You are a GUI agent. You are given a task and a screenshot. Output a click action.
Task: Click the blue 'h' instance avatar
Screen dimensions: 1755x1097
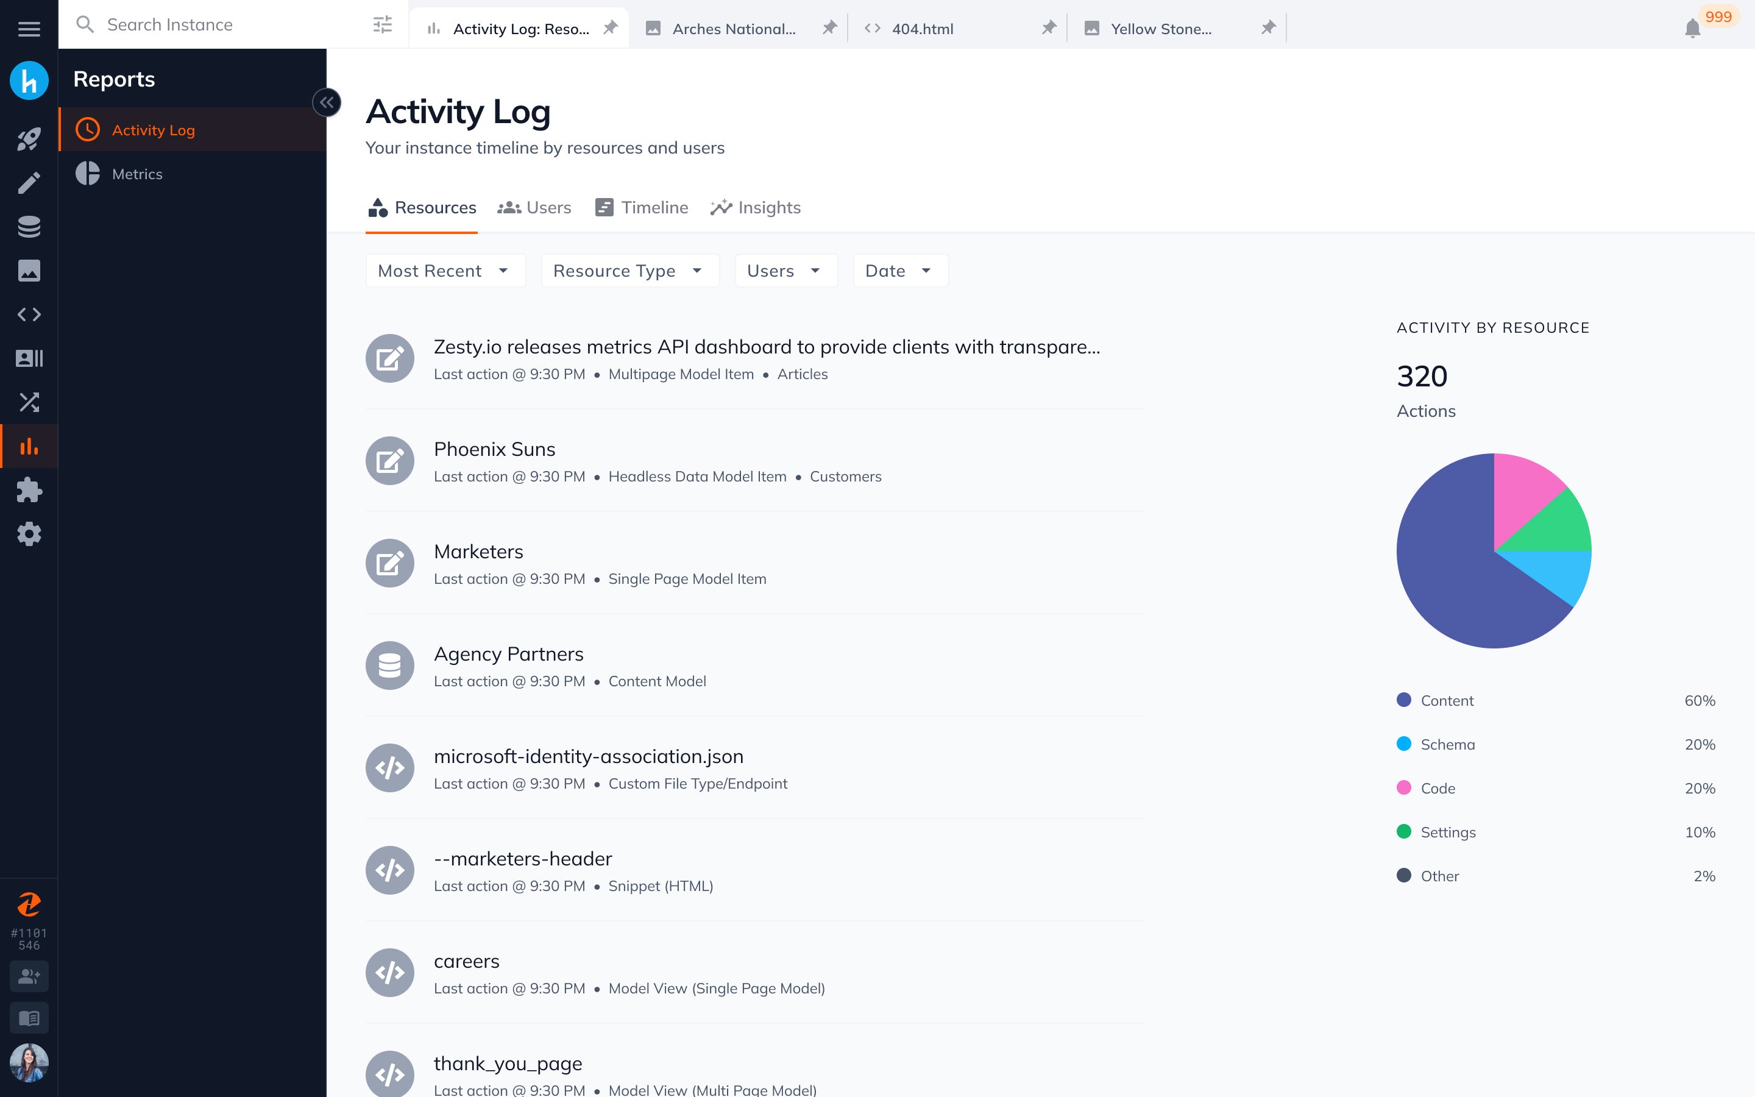(x=29, y=80)
